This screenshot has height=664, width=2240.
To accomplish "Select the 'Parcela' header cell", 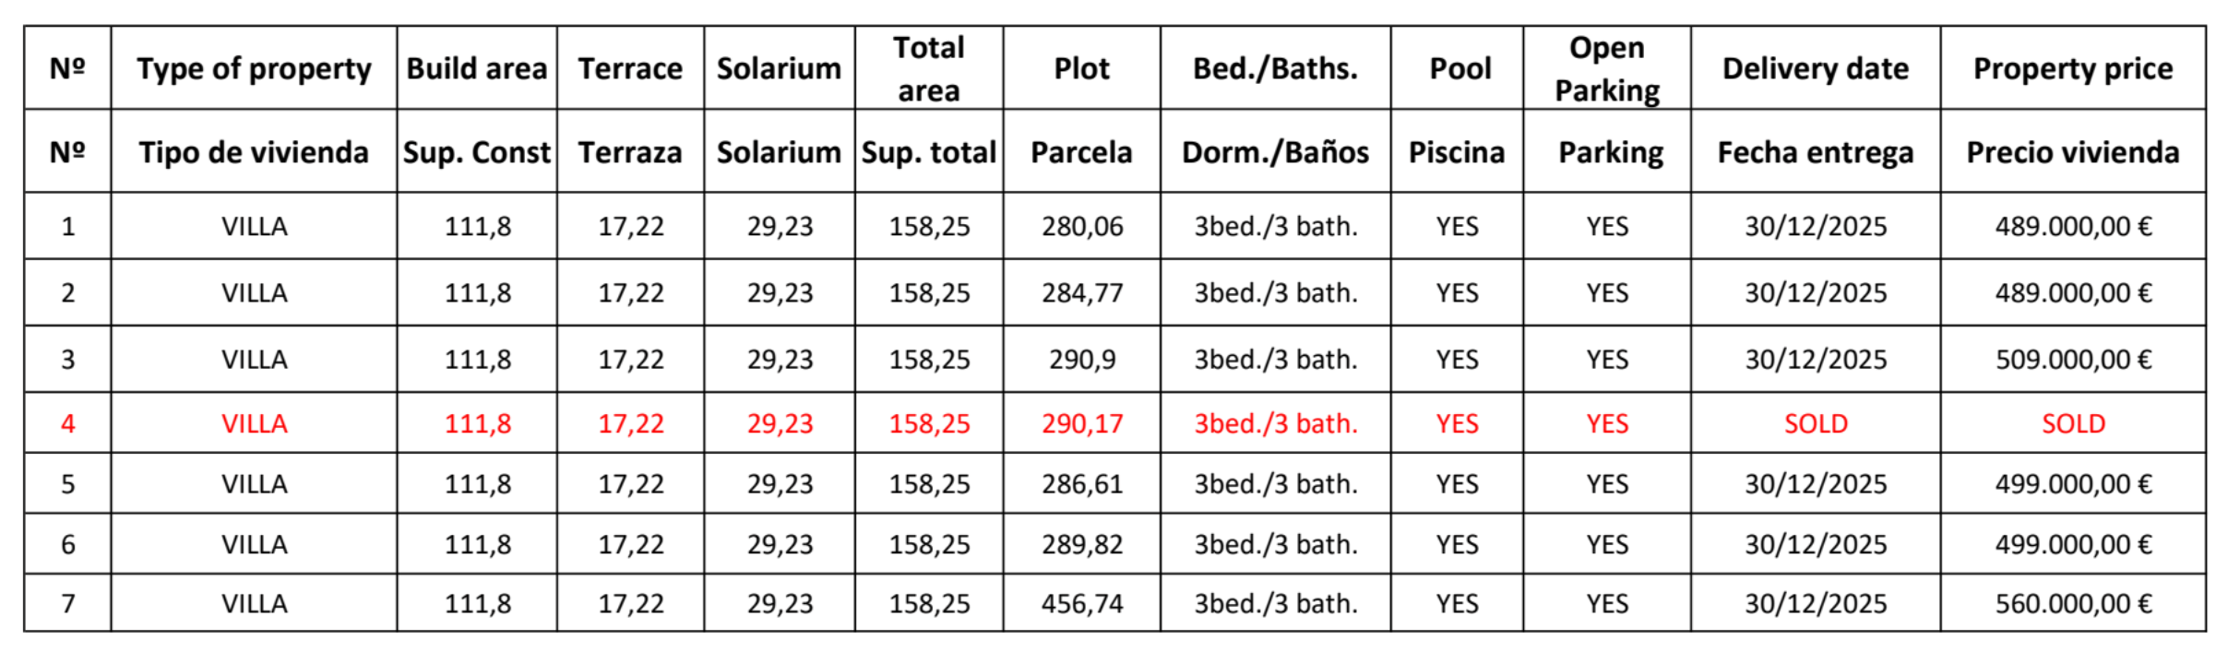I will tap(1081, 152).
